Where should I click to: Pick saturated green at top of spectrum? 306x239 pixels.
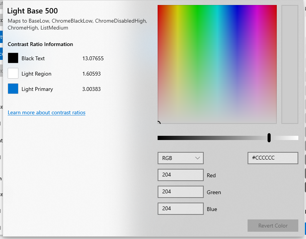click(198, 8)
